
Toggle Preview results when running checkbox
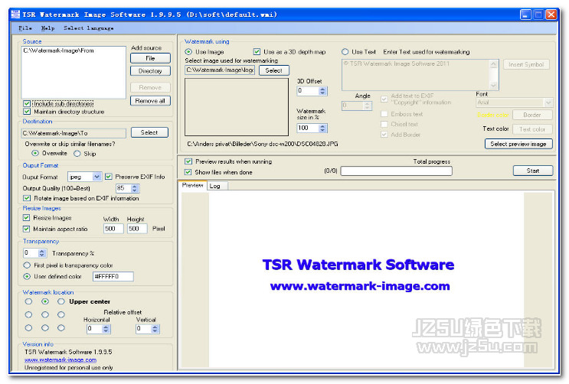click(188, 161)
